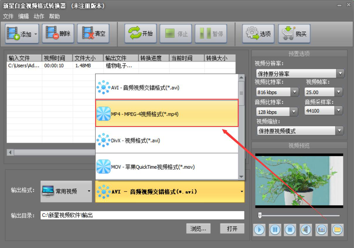The width and height of the screenshot is (354, 248).
Task: Click the format list scroll-up arrow
Action: pos(242,78)
